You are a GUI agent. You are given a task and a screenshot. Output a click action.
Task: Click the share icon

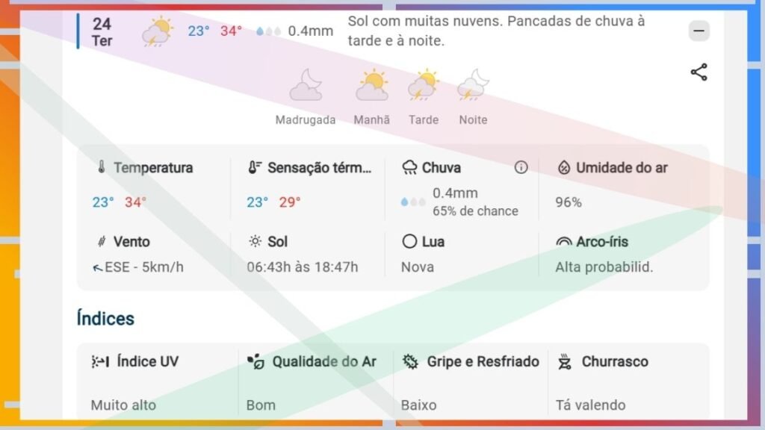[x=699, y=72]
